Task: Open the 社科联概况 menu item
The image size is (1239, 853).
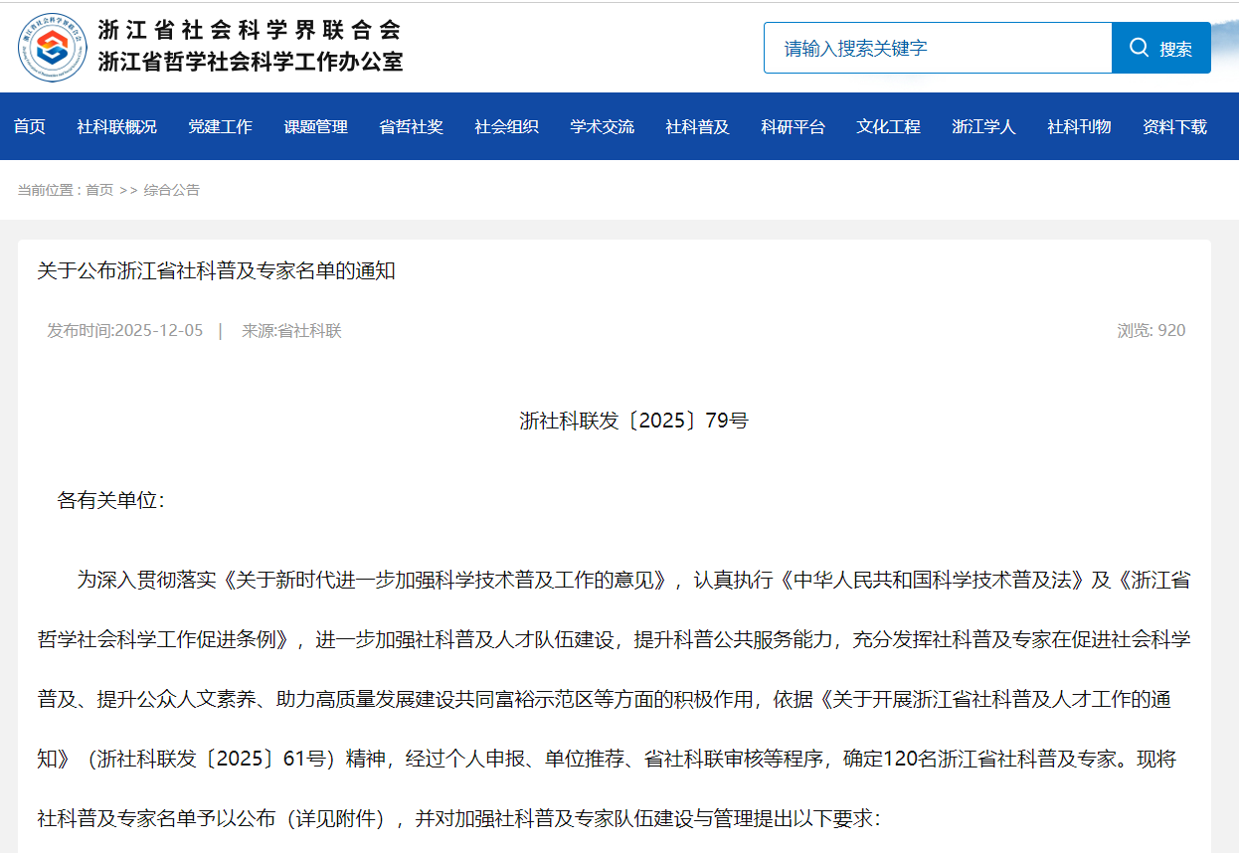Action: pyautogui.click(x=116, y=126)
